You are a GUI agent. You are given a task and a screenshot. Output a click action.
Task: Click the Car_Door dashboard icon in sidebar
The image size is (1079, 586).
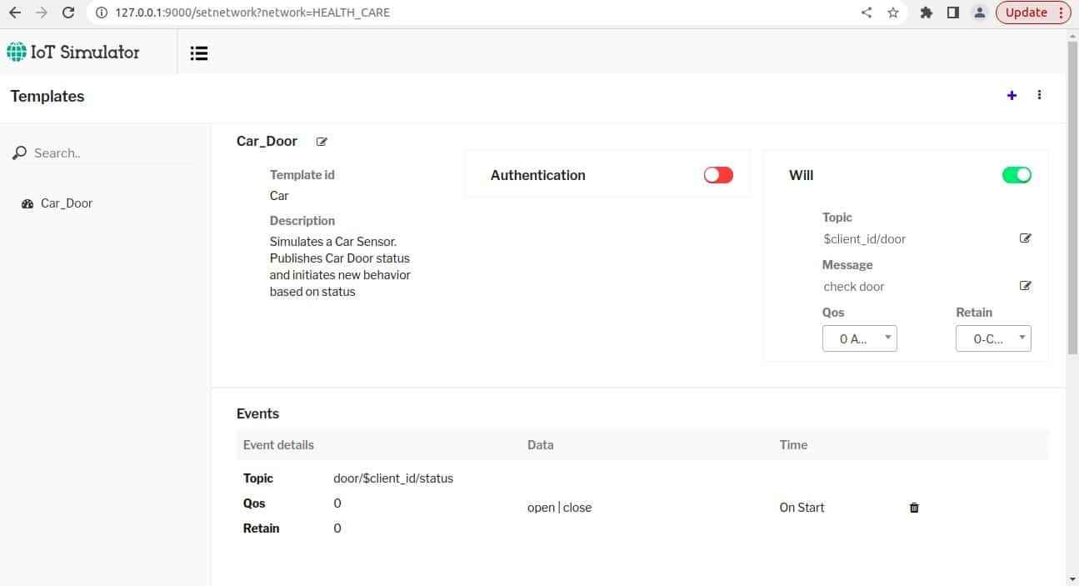coord(27,203)
